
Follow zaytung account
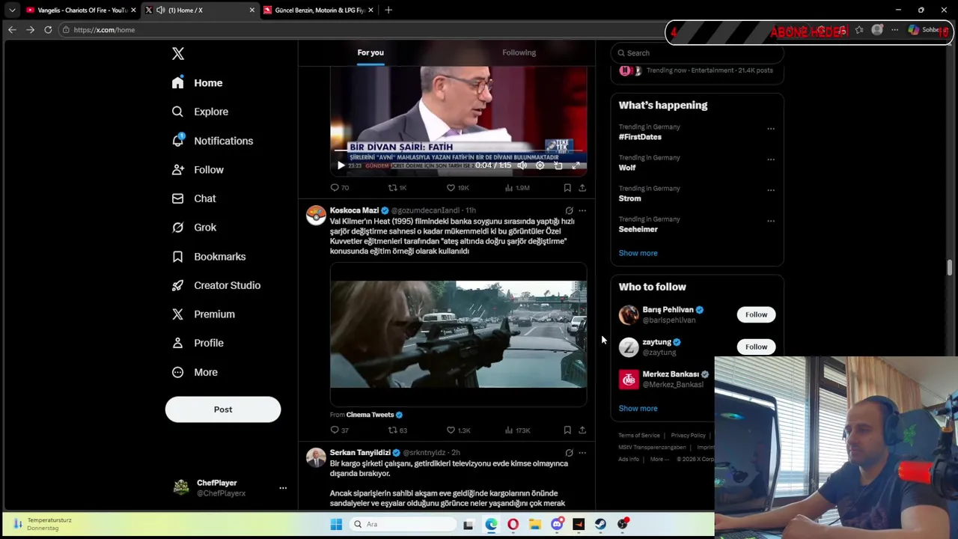(x=756, y=347)
